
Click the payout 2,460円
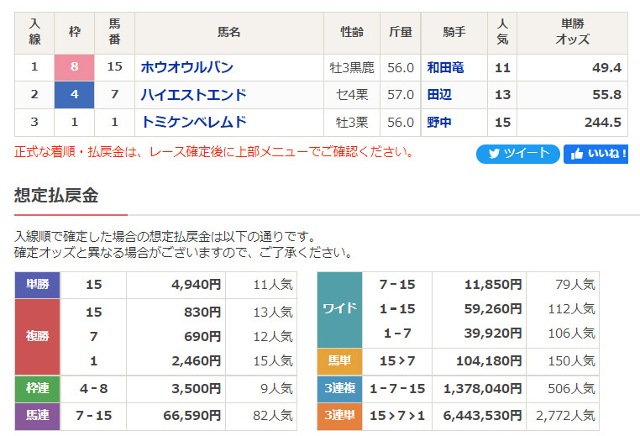[x=197, y=361]
